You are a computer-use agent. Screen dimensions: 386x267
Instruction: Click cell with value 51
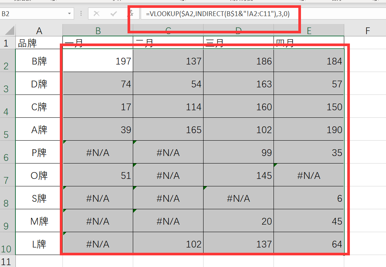click(x=98, y=175)
